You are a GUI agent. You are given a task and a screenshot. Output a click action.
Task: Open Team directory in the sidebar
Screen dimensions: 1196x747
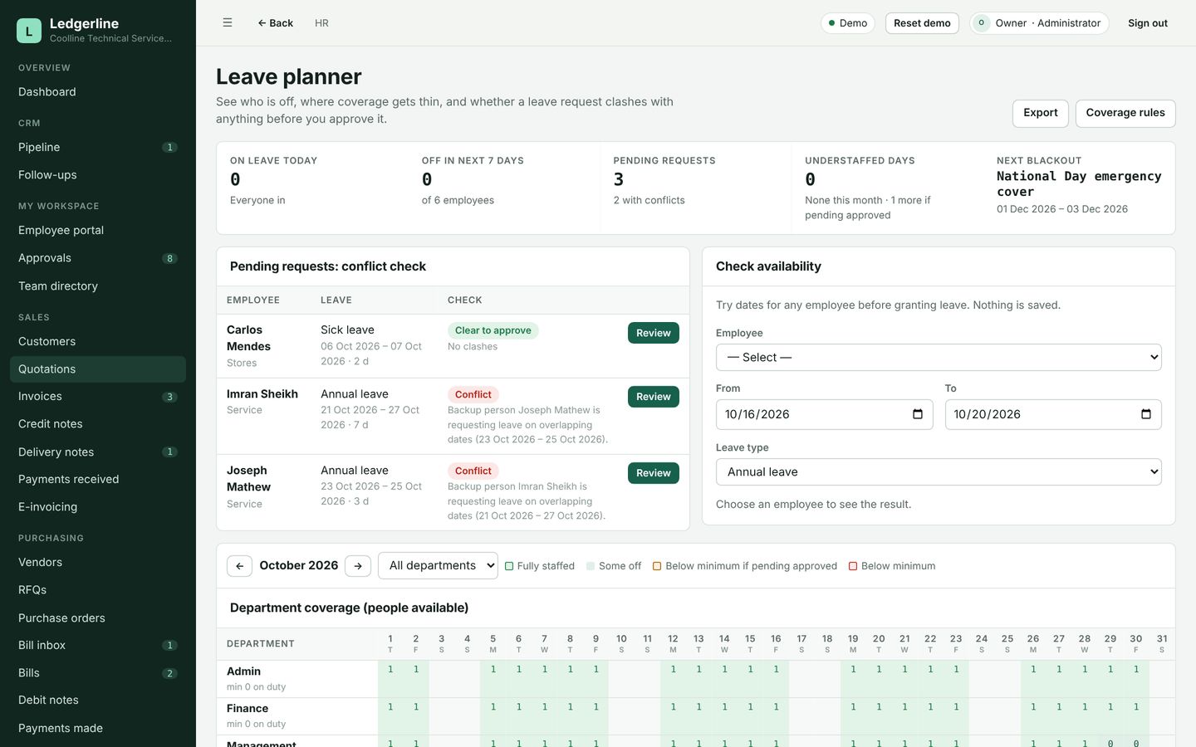point(98,286)
